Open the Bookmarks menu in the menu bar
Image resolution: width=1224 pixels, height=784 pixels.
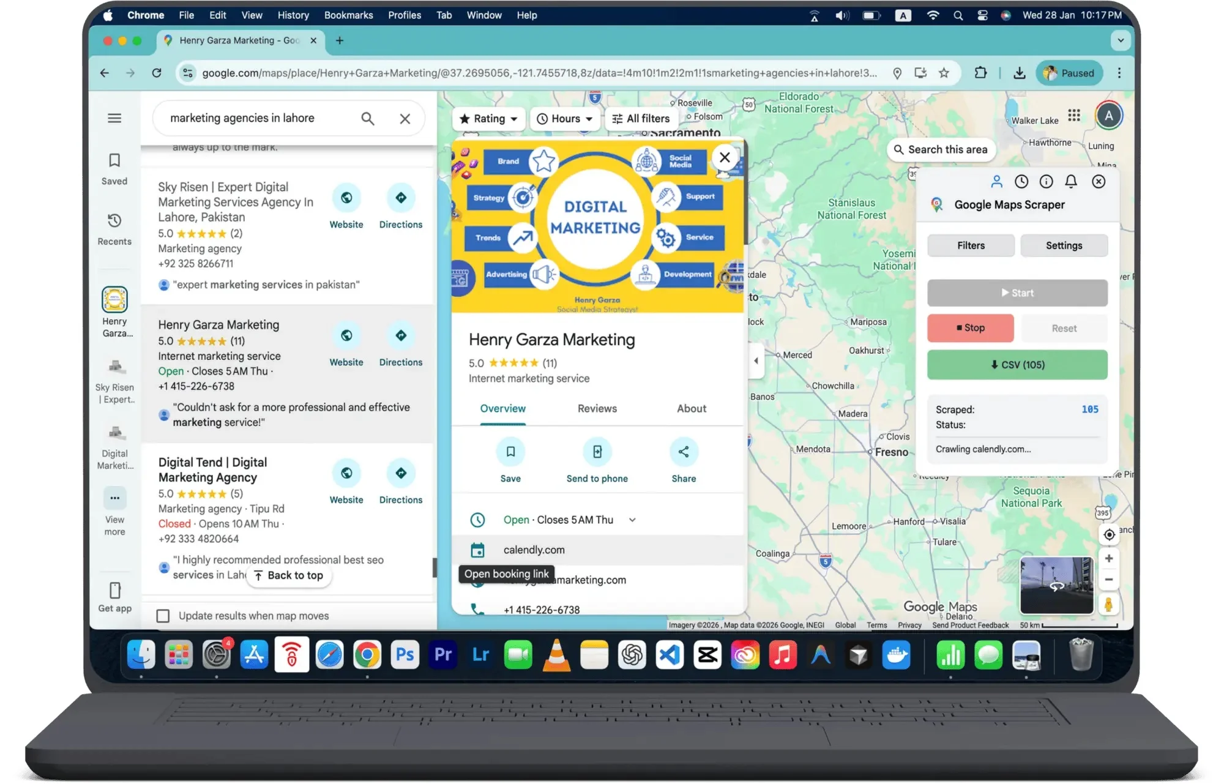click(x=348, y=15)
